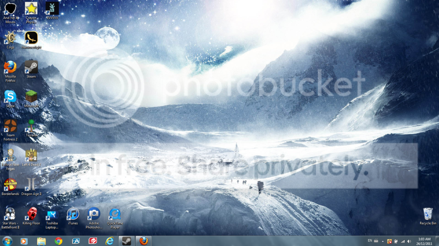Open Windows Explorer folder in taskbar

(42, 241)
